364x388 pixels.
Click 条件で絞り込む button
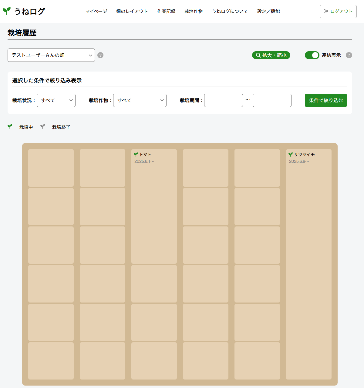[x=326, y=100]
